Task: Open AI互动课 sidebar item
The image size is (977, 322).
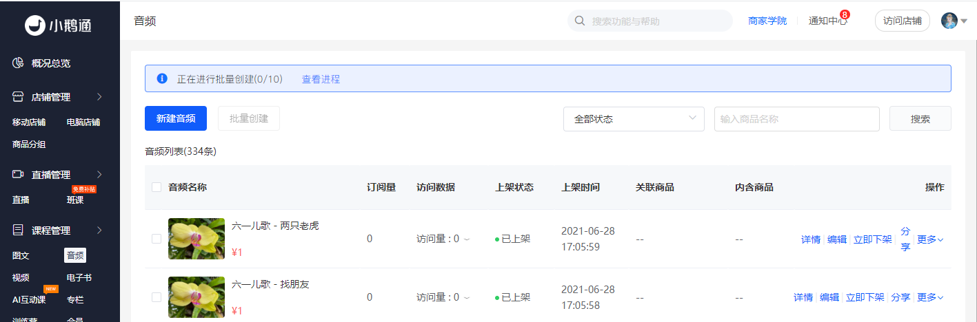Action: 29,299
